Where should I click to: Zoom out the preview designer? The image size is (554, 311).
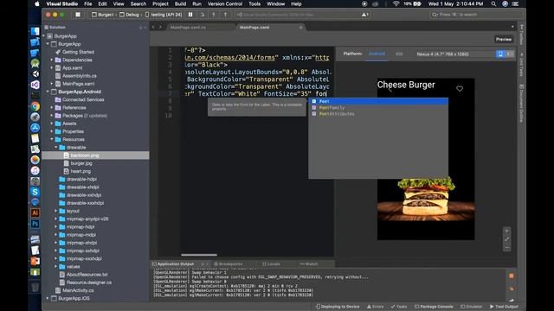click(506, 248)
